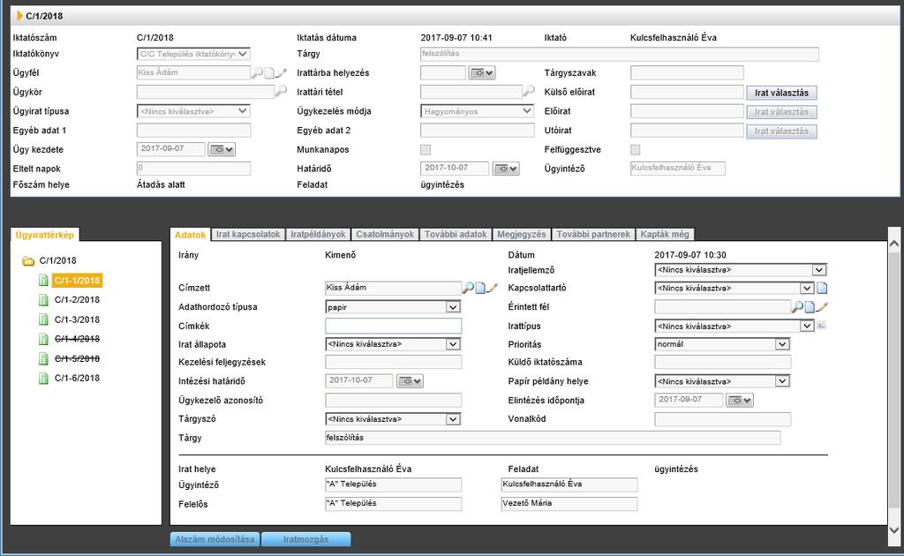Switch to the Iratpéldányok tab
The width and height of the screenshot is (904, 556).
click(x=318, y=235)
